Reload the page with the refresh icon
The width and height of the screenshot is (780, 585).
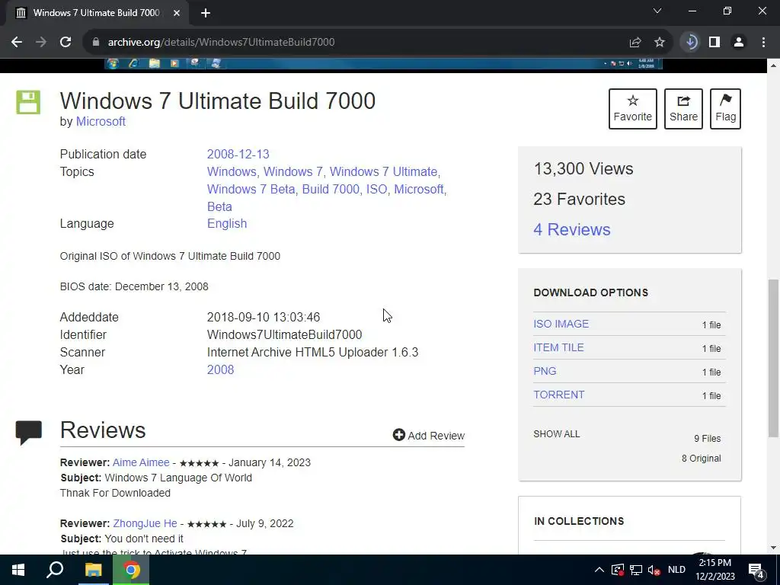(66, 43)
